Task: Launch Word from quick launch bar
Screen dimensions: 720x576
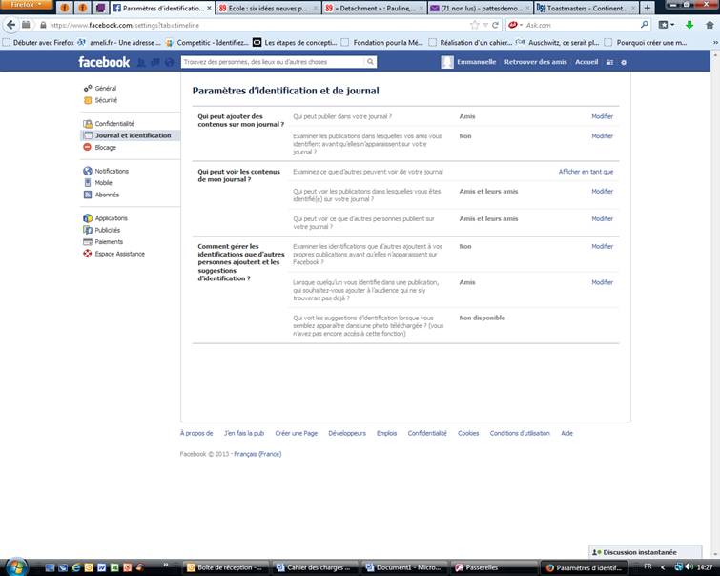Action: [x=101, y=567]
